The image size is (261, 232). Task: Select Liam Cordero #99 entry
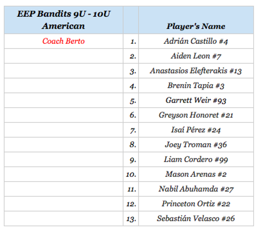(x=196, y=159)
